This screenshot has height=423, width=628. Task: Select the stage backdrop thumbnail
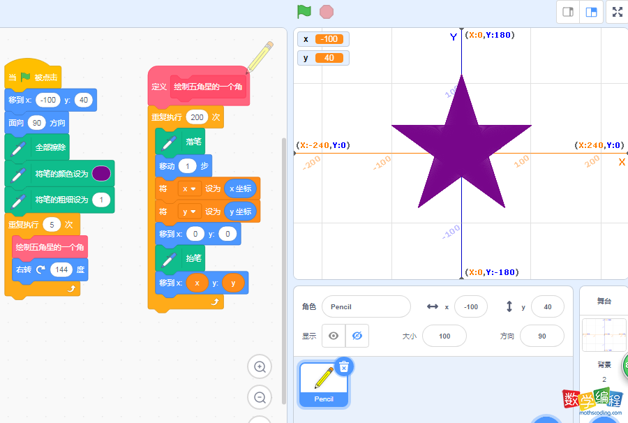[604, 335]
